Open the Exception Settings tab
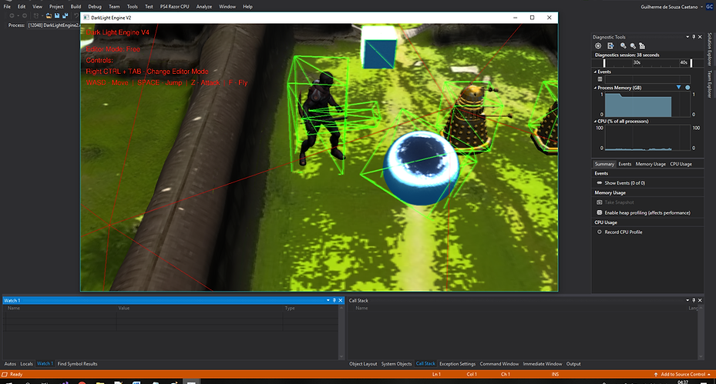The height and width of the screenshot is (384, 716). coord(457,363)
